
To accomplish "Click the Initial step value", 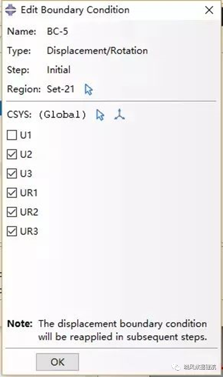I will tap(58, 70).
